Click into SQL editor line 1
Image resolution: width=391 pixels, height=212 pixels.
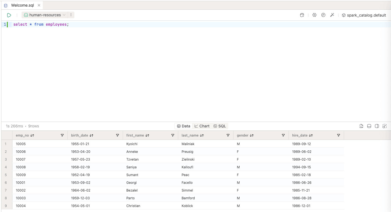(x=202, y=24)
